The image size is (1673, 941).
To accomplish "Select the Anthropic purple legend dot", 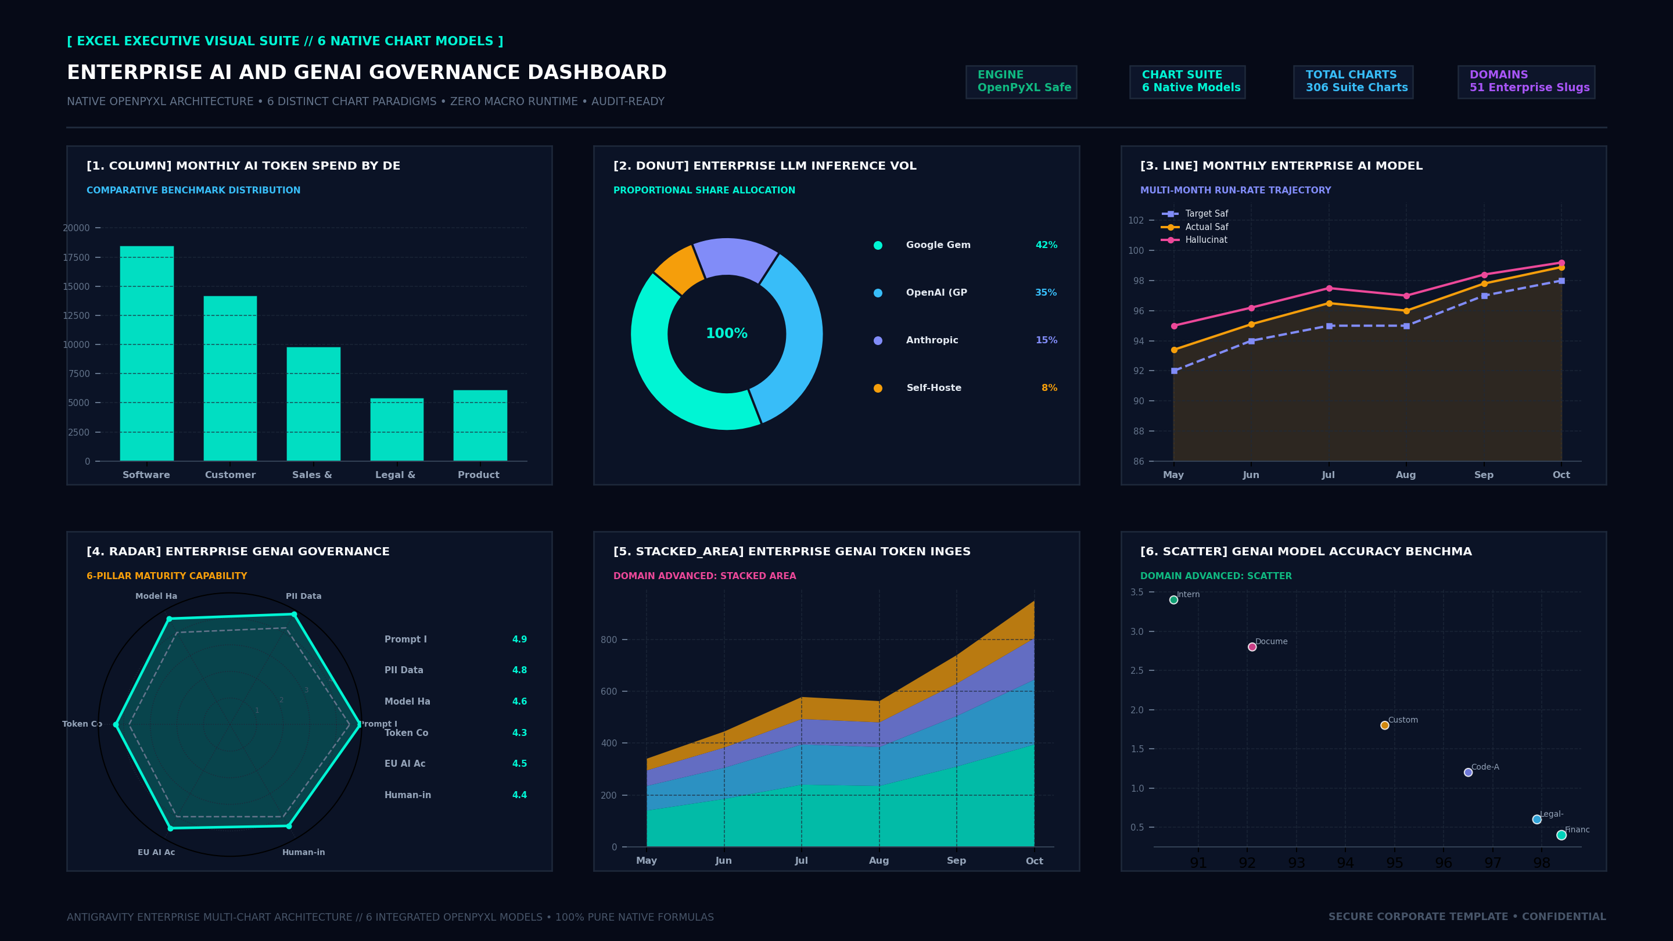I will [878, 340].
